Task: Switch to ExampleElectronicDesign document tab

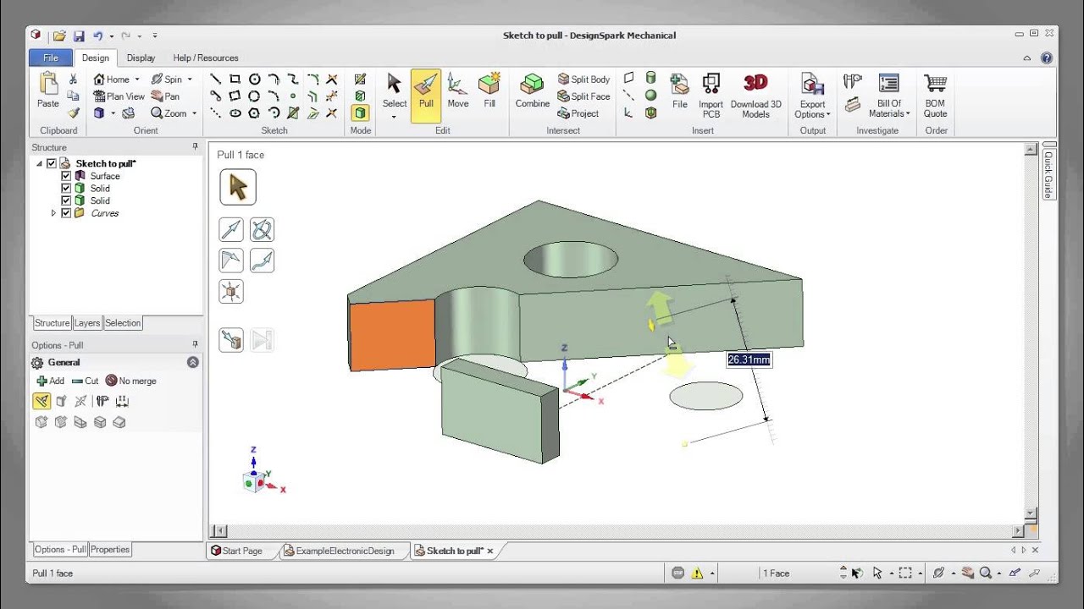Action: [x=345, y=551]
